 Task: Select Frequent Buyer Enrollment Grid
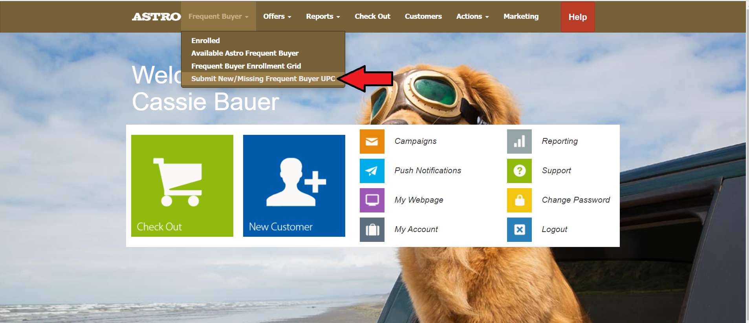(246, 66)
